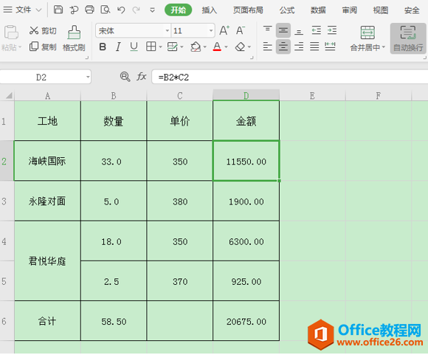Screen dimensions: 428x355
Task: Click the 合并居中 merge icon
Action: [367, 32]
